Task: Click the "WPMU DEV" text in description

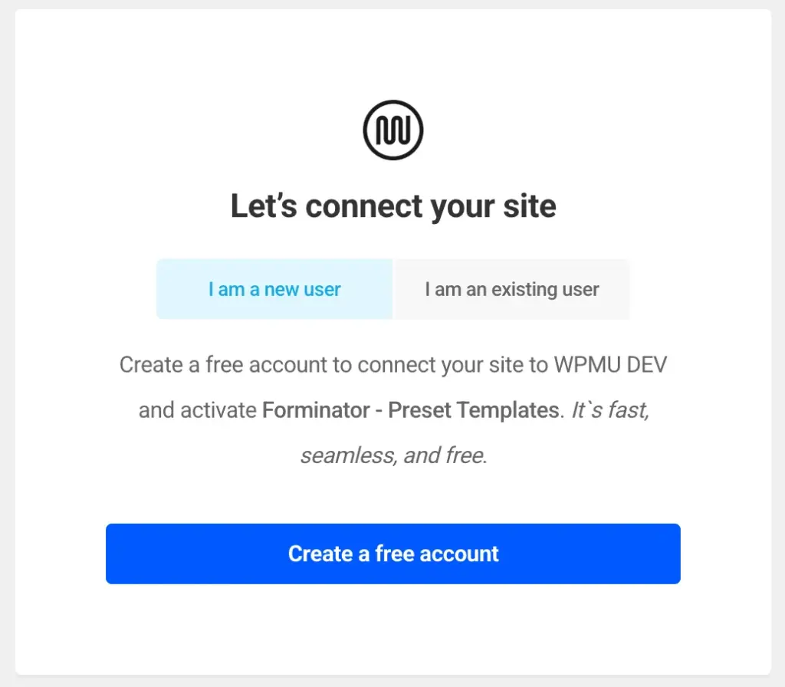Action: (610, 364)
